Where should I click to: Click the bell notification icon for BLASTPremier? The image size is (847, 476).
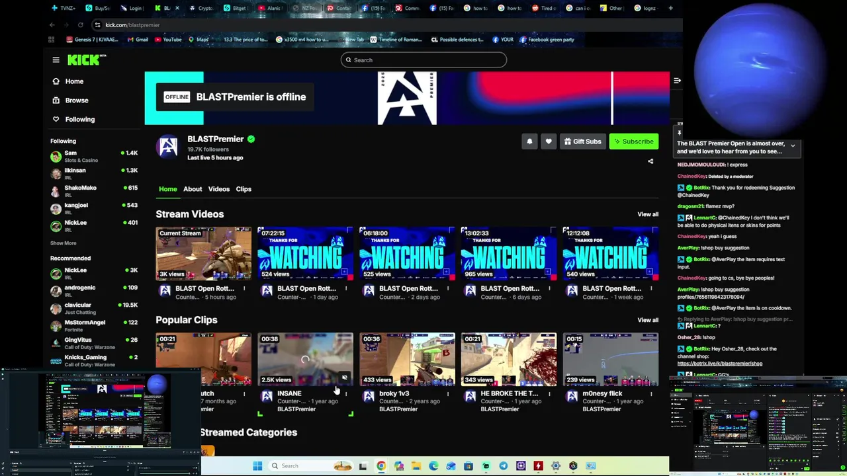coord(529,141)
